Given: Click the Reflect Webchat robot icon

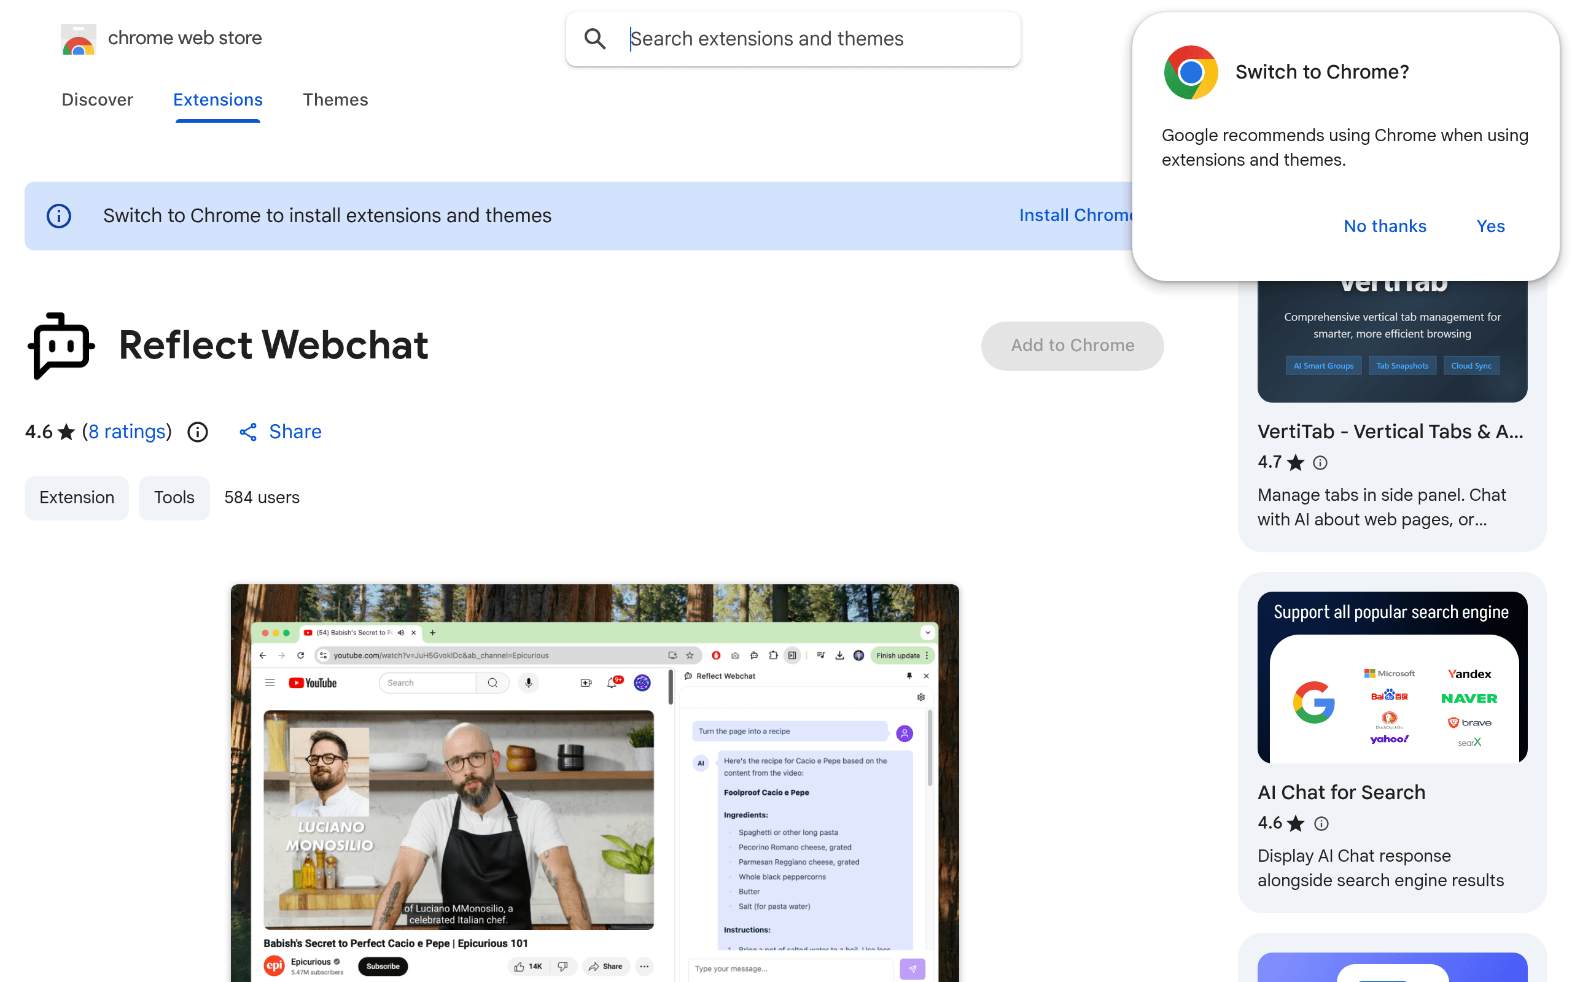Looking at the screenshot, I should click(x=61, y=346).
